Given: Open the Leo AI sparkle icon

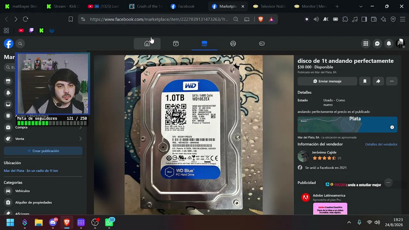Looking at the screenshot, I should pos(383,19).
